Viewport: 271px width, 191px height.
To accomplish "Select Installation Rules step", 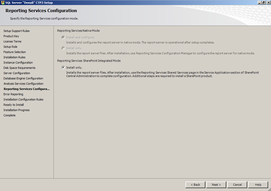I will 14,57.
